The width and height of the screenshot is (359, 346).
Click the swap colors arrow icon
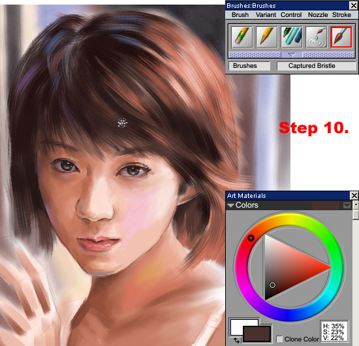coord(236,341)
